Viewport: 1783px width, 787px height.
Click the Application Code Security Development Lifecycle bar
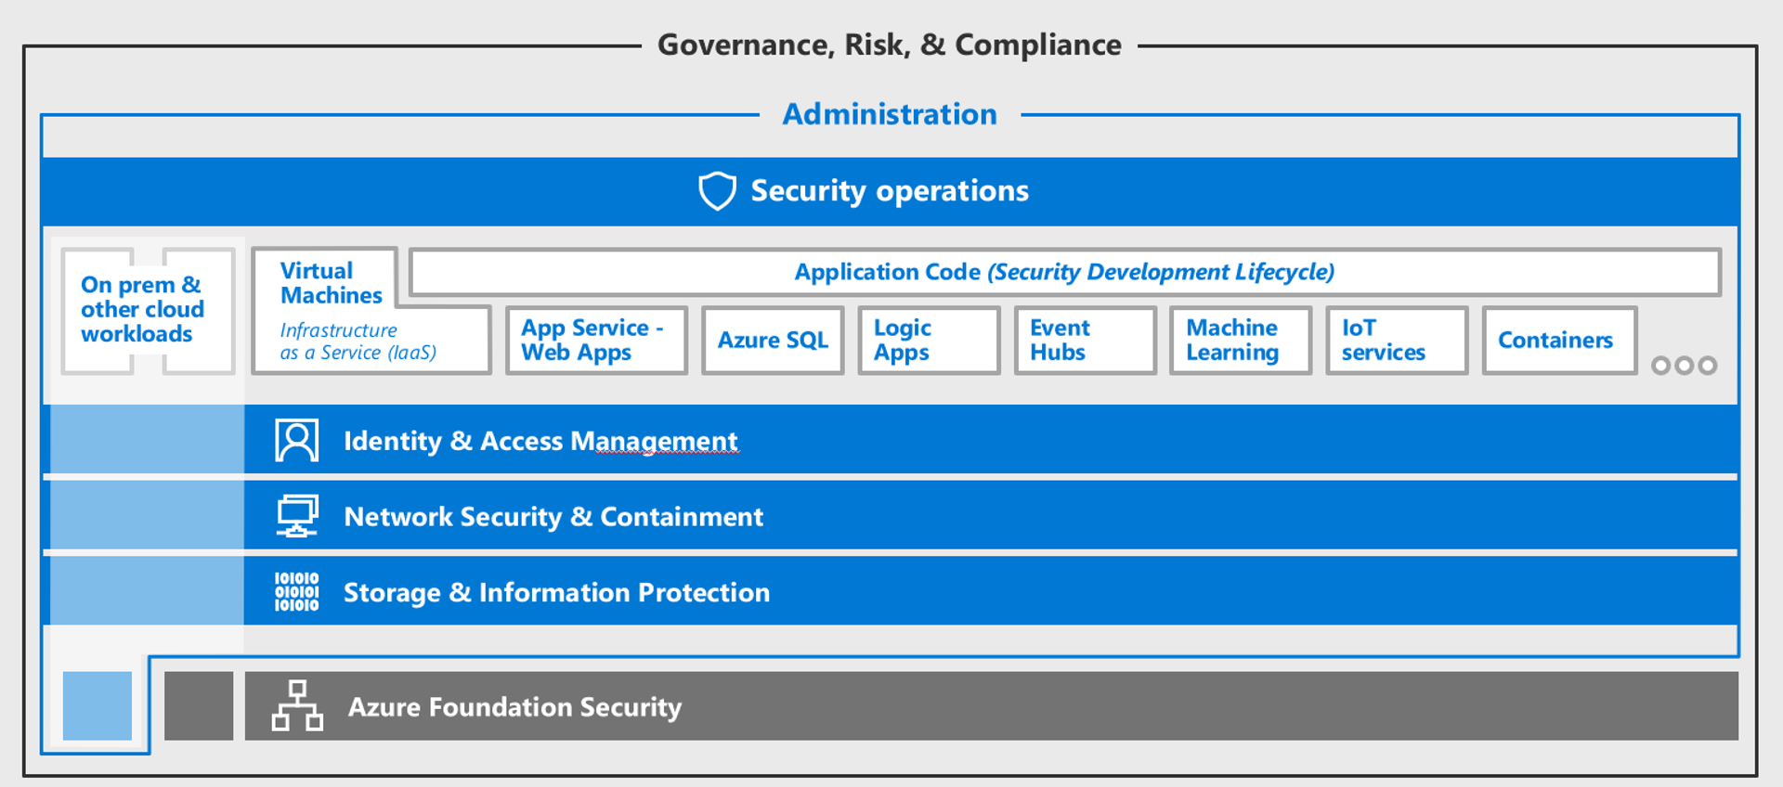[1064, 272]
